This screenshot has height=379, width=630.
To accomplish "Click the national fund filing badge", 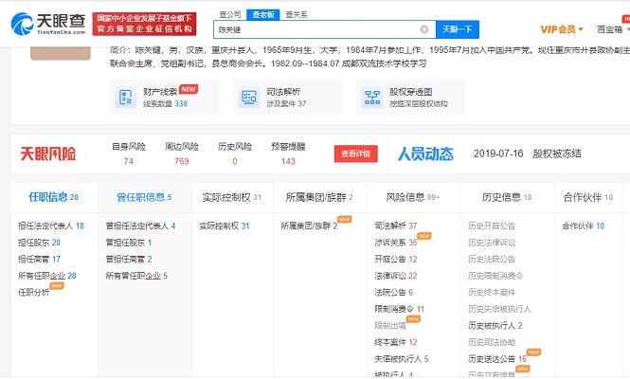I will click(141, 22).
